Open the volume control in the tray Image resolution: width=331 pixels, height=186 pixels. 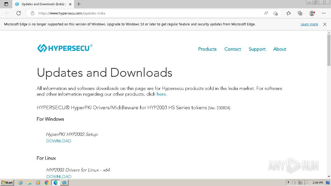pos(294,183)
